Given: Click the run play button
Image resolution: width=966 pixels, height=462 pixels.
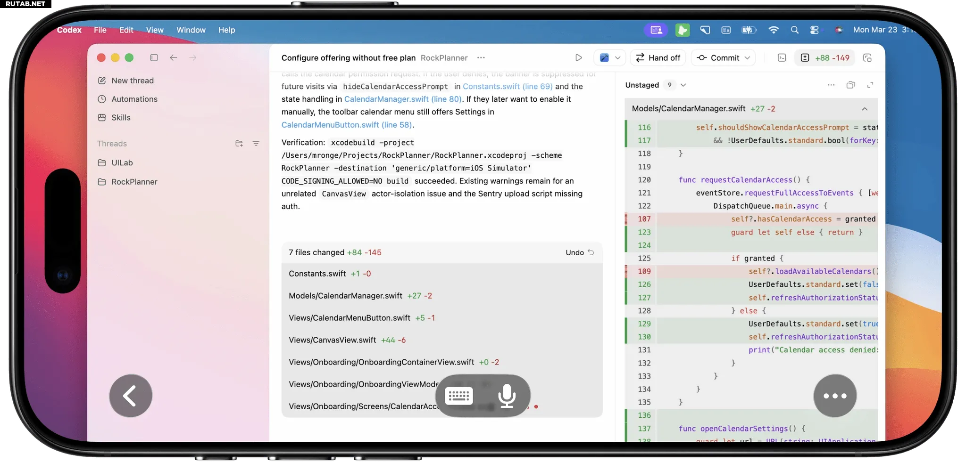Looking at the screenshot, I should tap(578, 58).
